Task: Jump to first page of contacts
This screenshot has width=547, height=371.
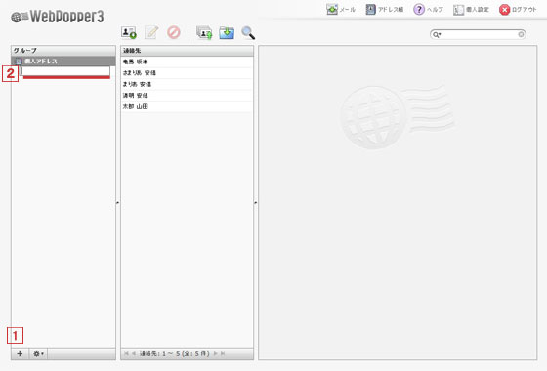Action: point(126,353)
